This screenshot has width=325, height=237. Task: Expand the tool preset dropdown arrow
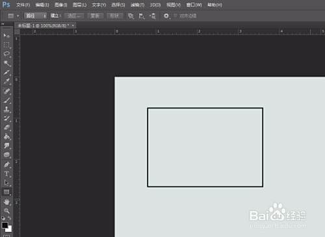pos(18,16)
